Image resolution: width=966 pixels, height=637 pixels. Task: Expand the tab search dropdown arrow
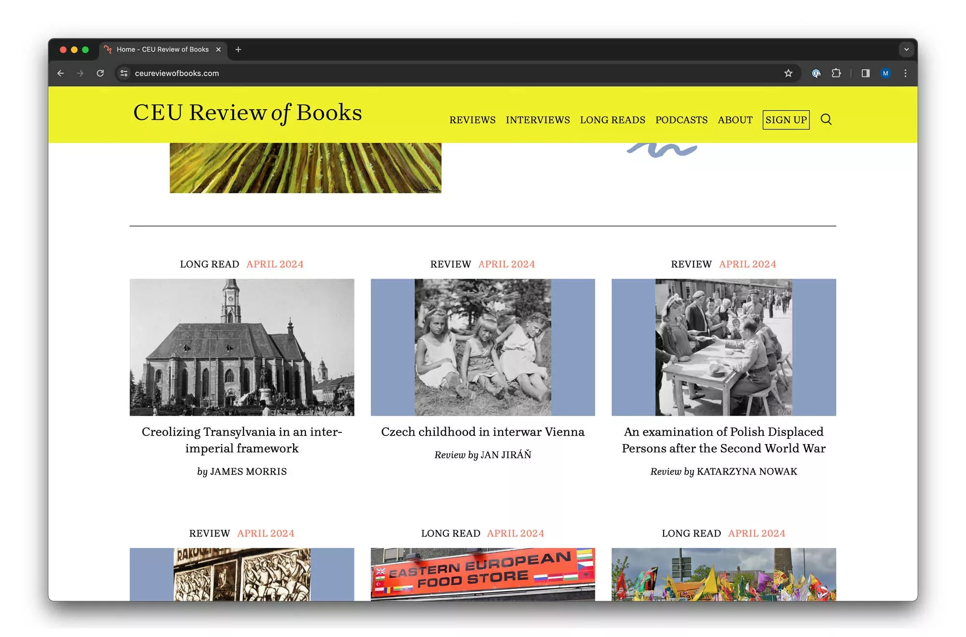(x=906, y=49)
